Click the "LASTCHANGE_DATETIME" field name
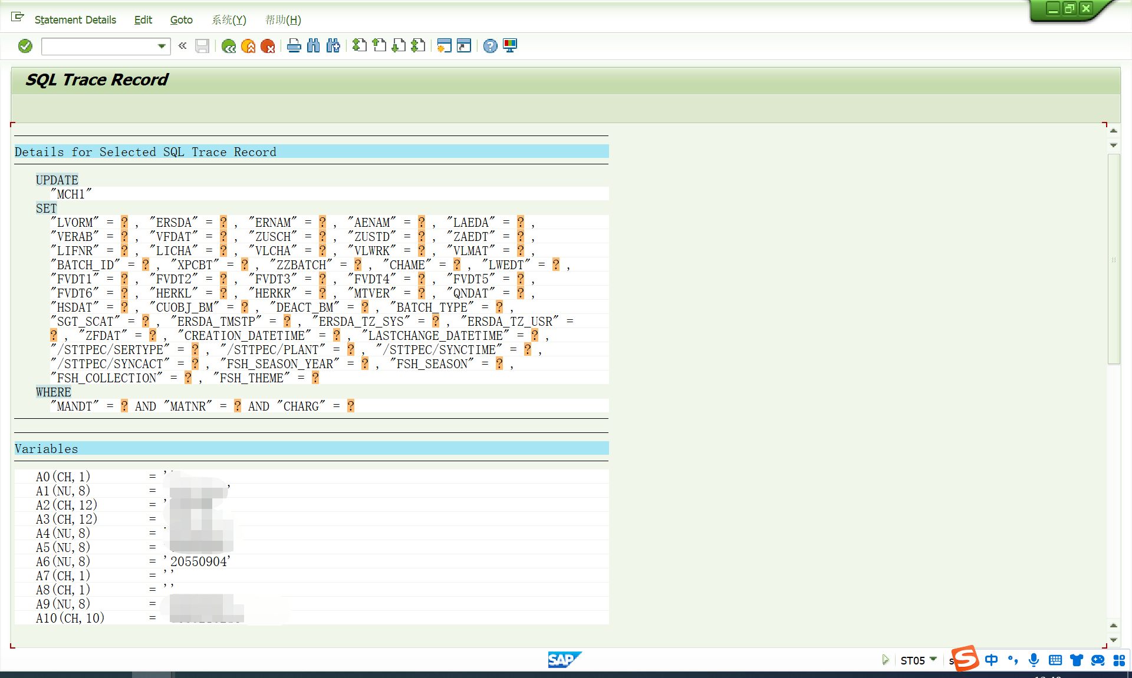 435,336
